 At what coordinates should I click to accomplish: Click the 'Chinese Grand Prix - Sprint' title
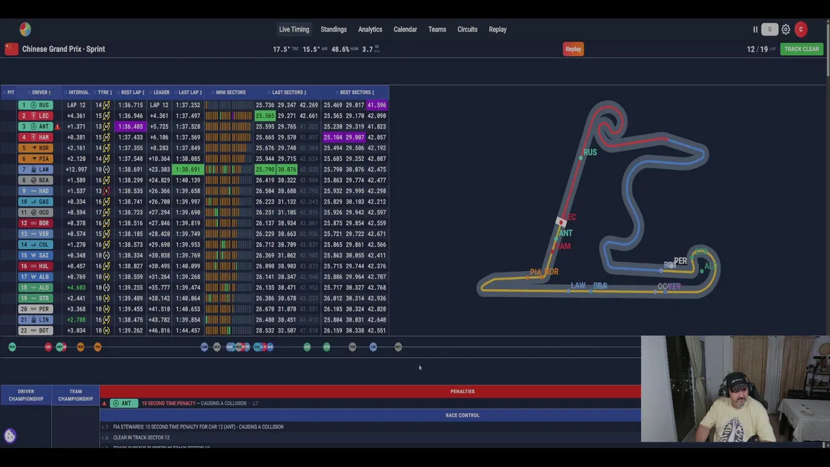pyautogui.click(x=64, y=49)
